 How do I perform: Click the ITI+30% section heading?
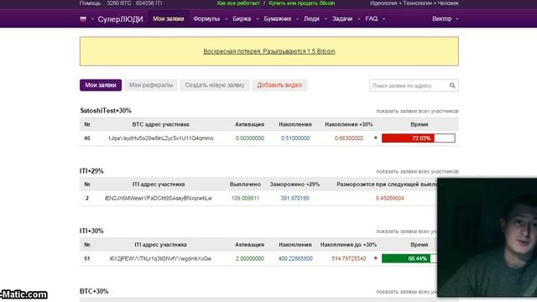pos(91,232)
